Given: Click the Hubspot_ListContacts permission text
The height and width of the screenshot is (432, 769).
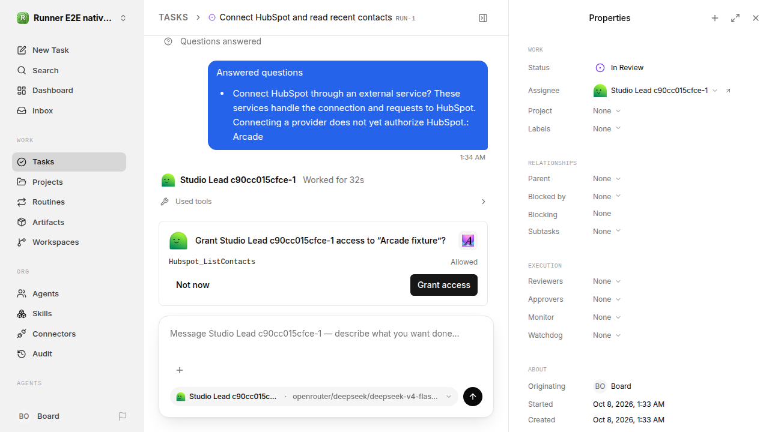Looking at the screenshot, I should (x=212, y=262).
